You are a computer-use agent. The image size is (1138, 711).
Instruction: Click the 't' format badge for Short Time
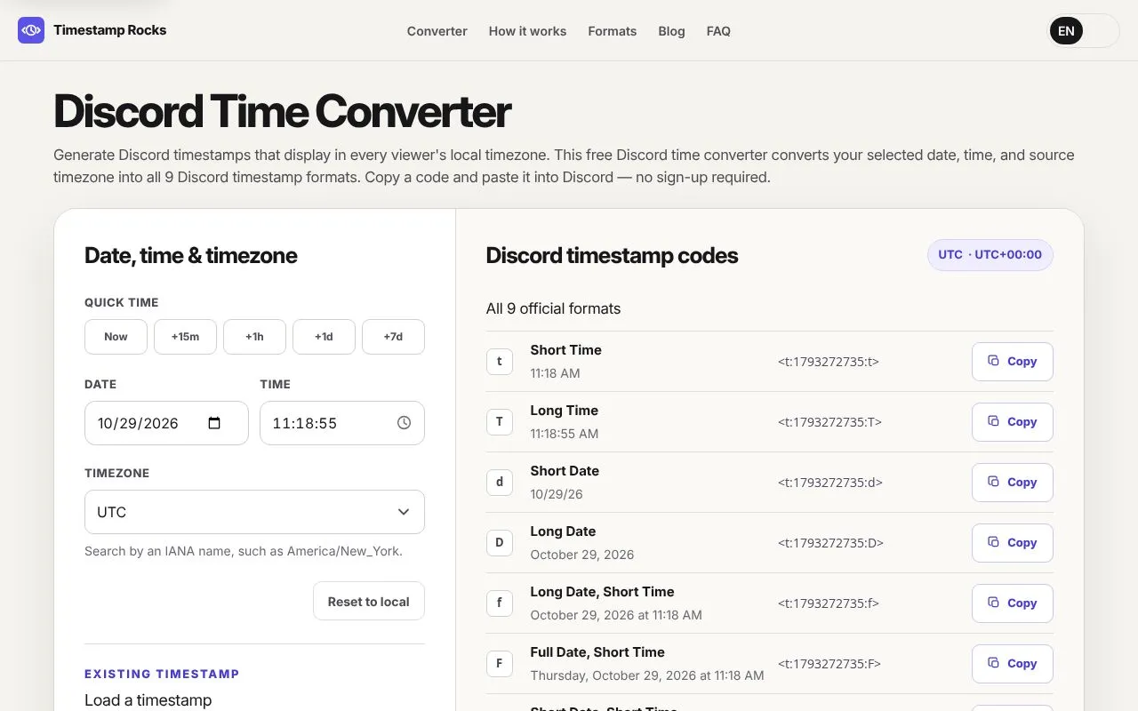[x=500, y=362]
